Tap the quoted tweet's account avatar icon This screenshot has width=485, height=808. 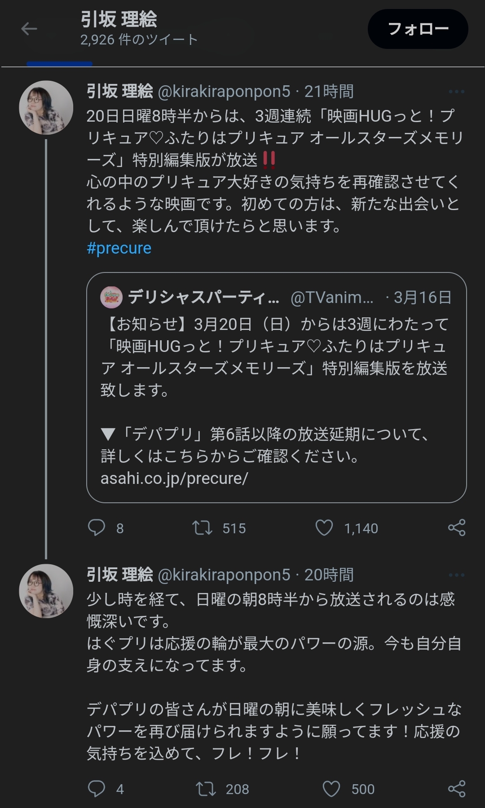tap(111, 297)
